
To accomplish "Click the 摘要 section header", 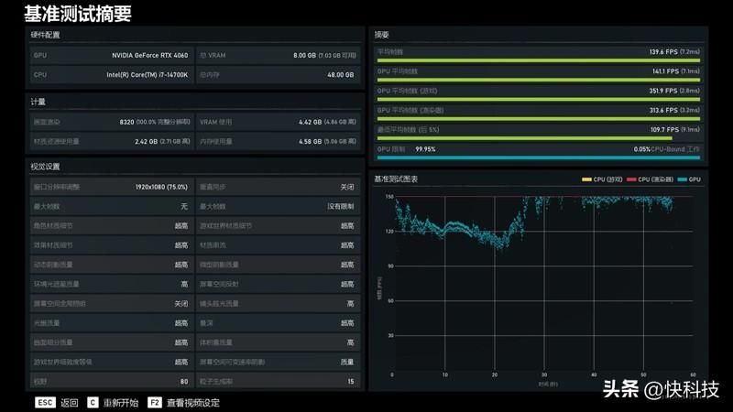I will [381, 35].
